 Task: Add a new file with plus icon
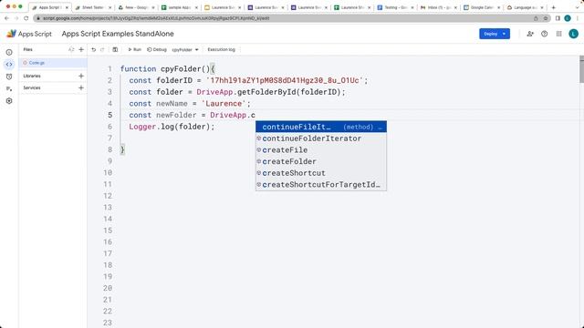coord(81,49)
